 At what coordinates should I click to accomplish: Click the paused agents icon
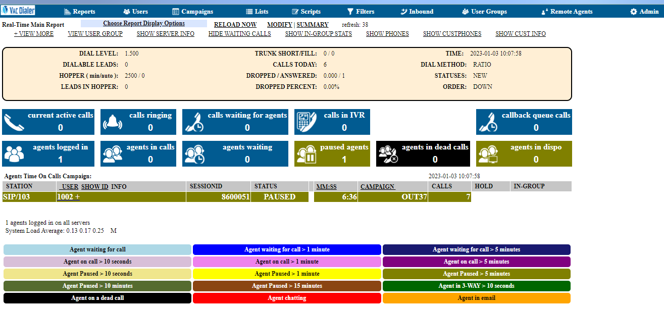[x=305, y=154]
